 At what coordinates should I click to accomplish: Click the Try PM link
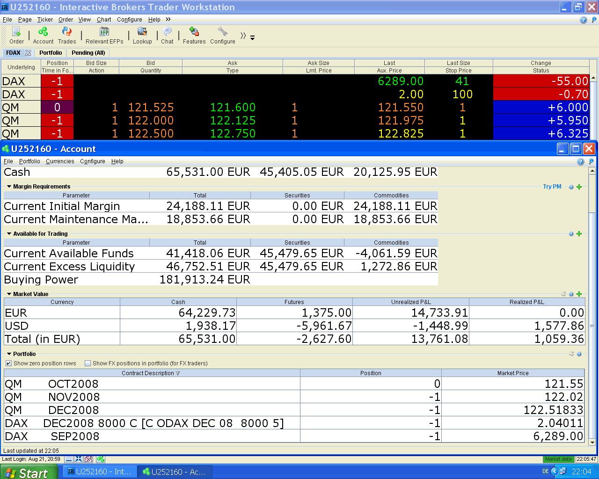tap(552, 187)
